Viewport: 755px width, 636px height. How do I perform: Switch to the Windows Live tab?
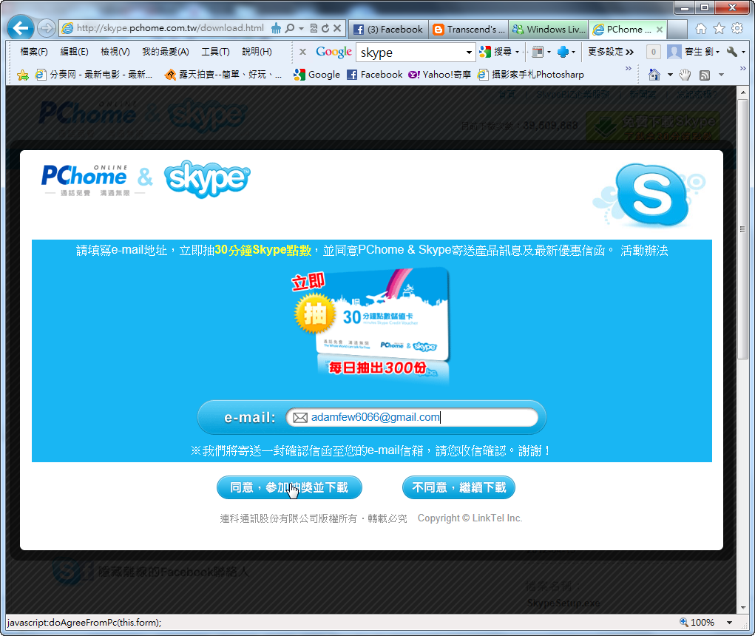pos(549,30)
